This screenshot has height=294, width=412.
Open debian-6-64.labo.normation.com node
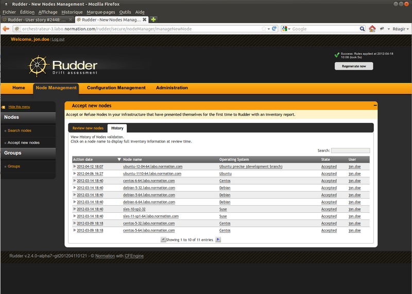point(149,202)
